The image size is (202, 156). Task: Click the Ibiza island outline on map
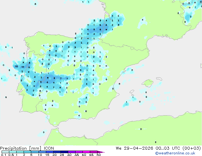point(132,91)
